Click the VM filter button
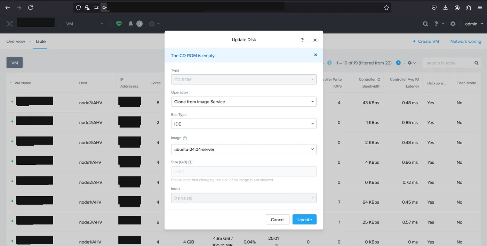Viewport: 487px width, 246px height. [x=15, y=63]
